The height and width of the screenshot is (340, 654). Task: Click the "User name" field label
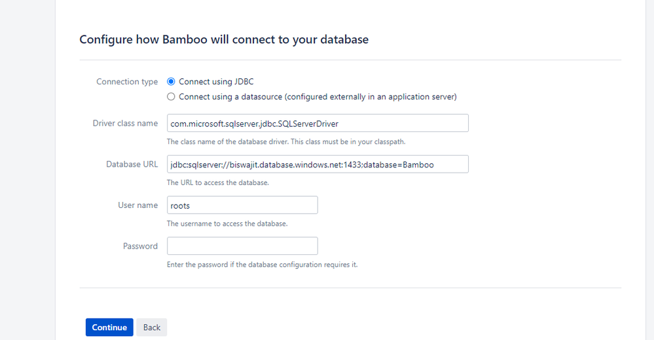click(137, 205)
